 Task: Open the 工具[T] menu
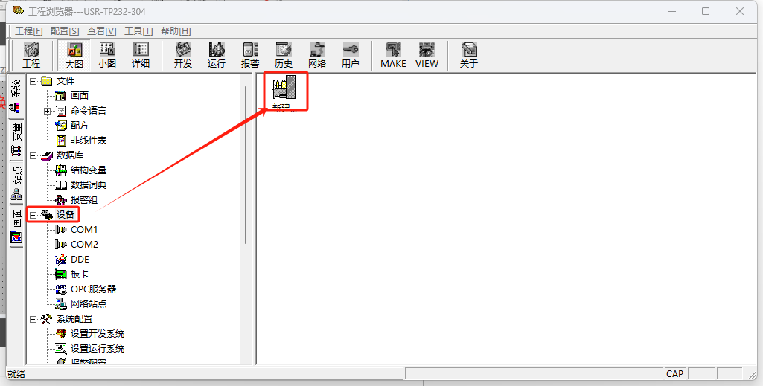click(138, 31)
